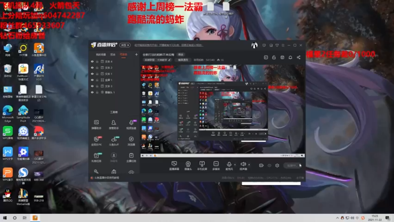The height and width of the screenshot is (222, 394).
Task: Click the pill button right of category tag
Action: click(183, 60)
